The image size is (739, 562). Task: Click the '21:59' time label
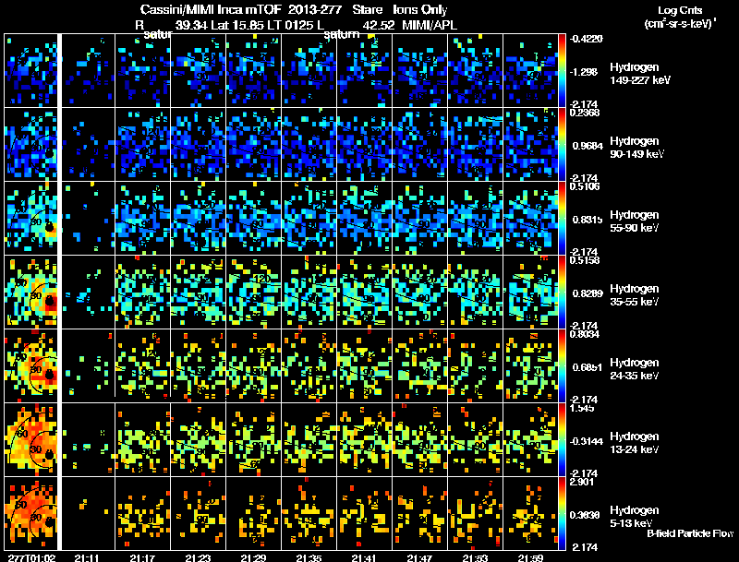click(x=530, y=558)
